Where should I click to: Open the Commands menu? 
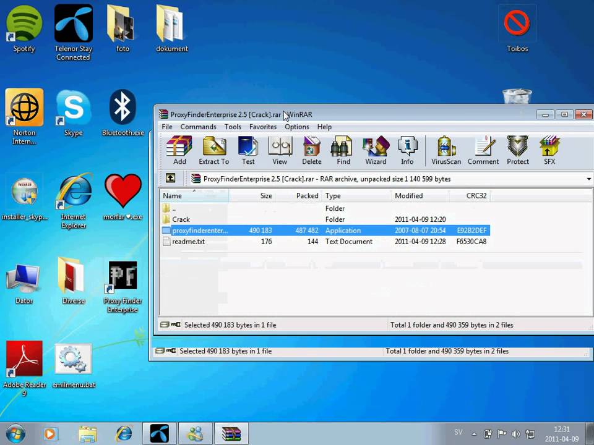[198, 127]
